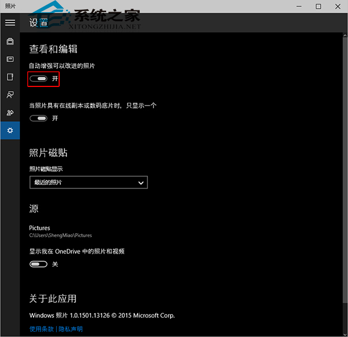Open the Collection view stacked-photos icon
The image size is (348, 337).
pos(10,41)
